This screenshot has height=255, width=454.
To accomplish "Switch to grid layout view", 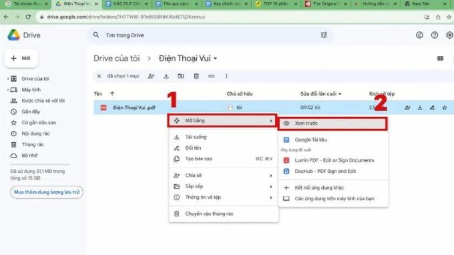I will point(441,59).
